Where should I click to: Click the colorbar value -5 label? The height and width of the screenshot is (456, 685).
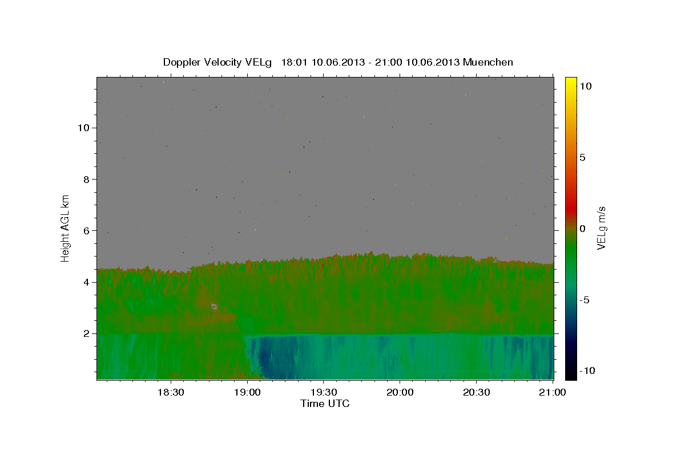(x=584, y=300)
